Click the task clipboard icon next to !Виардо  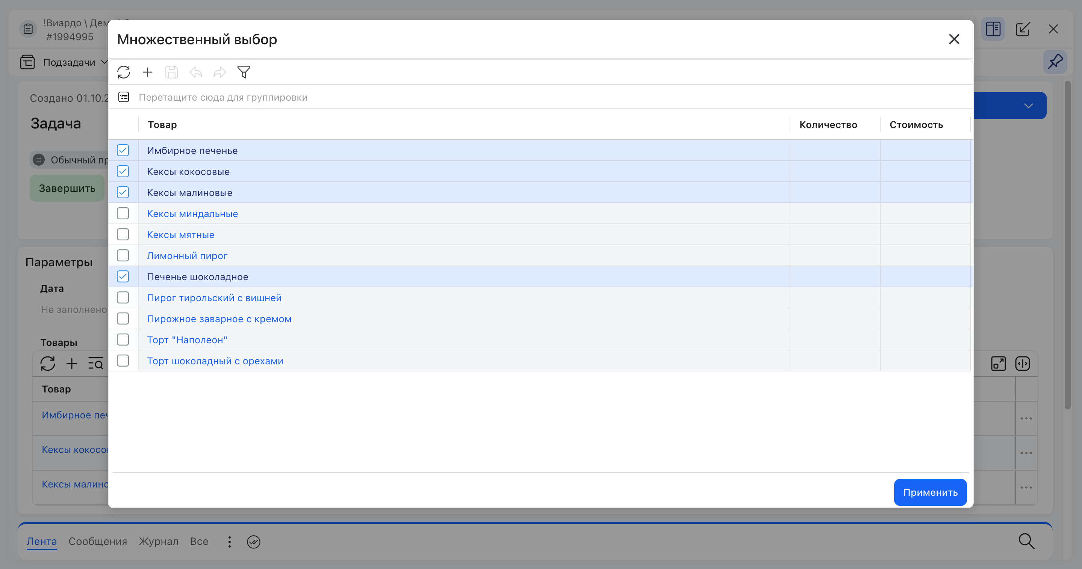click(28, 29)
